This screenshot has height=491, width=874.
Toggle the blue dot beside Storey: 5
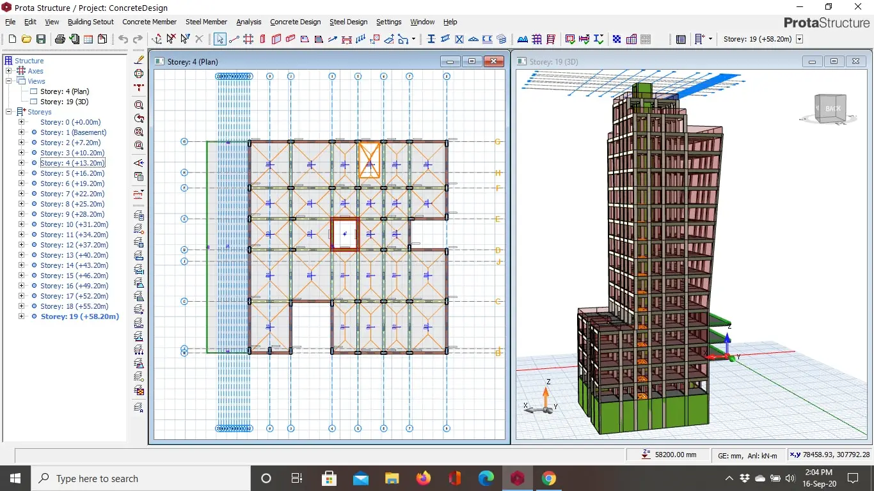coord(34,173)
